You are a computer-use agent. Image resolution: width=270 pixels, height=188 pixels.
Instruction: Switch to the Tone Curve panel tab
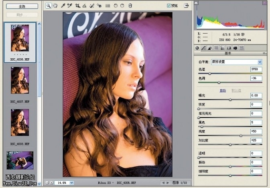coord(203,48)
